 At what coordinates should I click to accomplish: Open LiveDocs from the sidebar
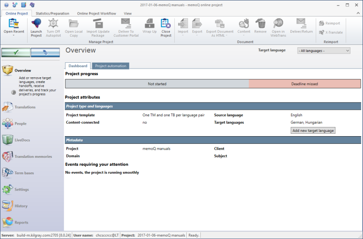pos(23,140)
